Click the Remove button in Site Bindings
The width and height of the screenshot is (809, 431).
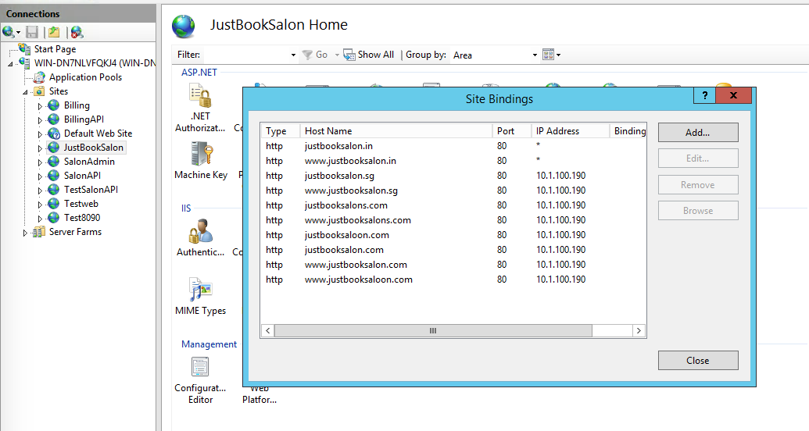click(697, 184)
